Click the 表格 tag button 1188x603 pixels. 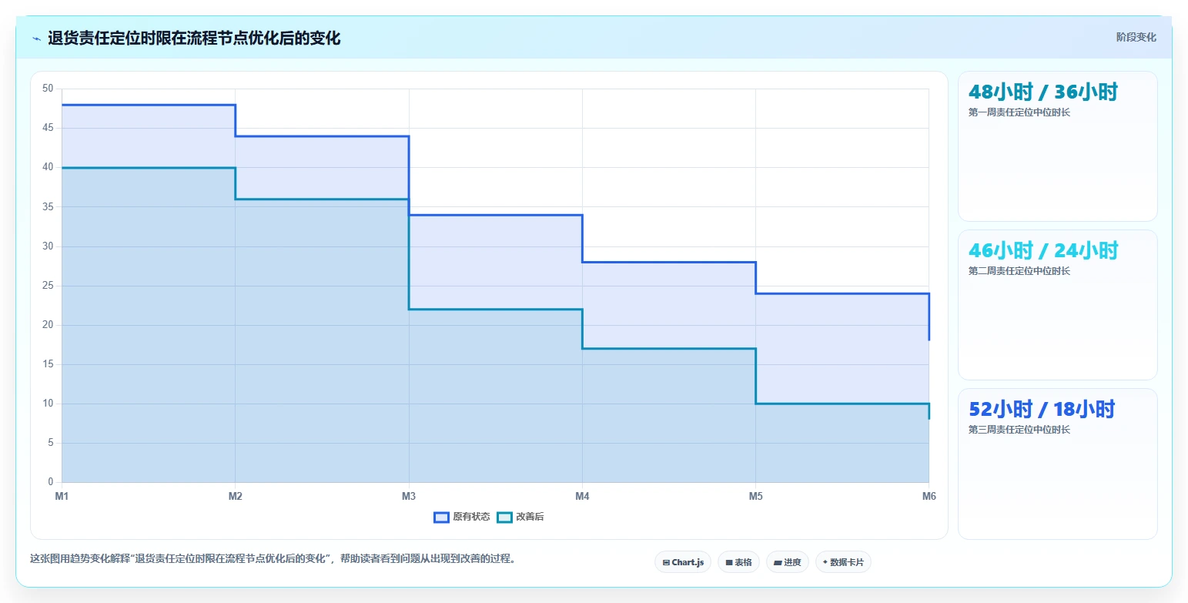738,562
